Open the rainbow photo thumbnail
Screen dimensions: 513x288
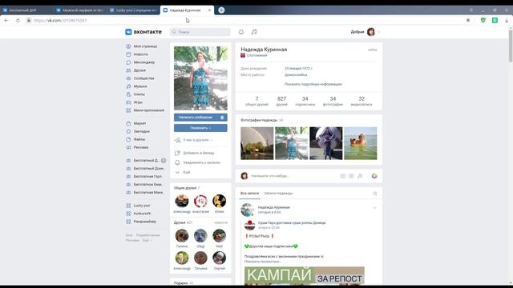click(x=256, y=143)
